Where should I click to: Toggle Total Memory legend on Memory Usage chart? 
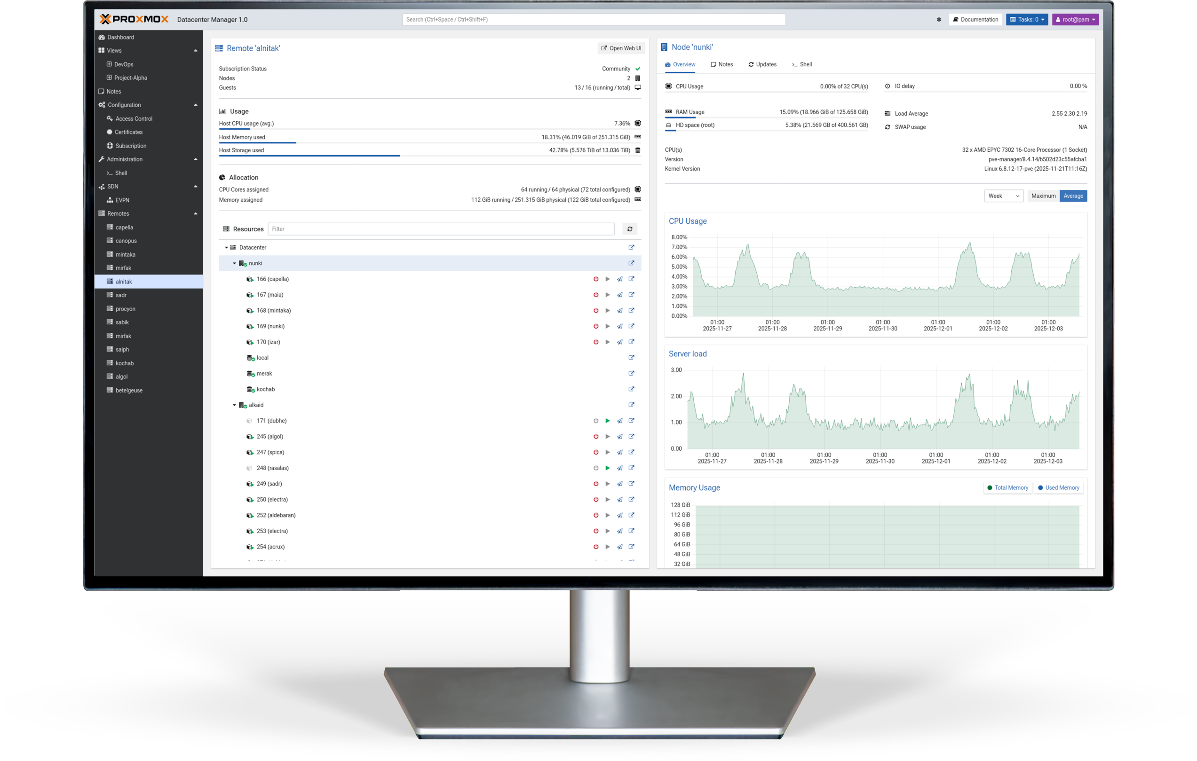(x=1007, y=487)
